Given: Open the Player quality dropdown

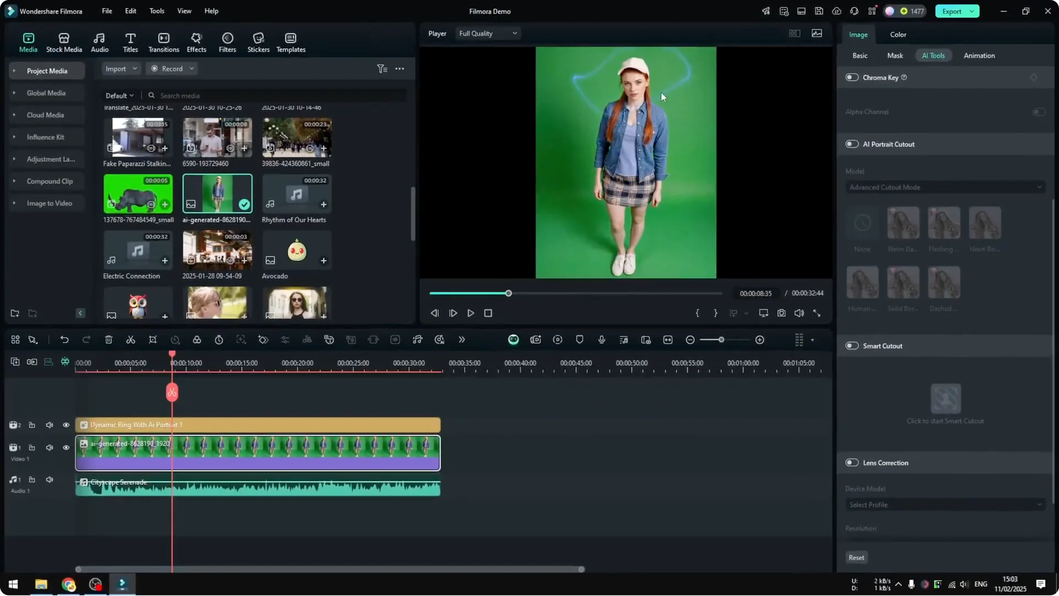Looking at the screenshot, I should tap(488, 33).
